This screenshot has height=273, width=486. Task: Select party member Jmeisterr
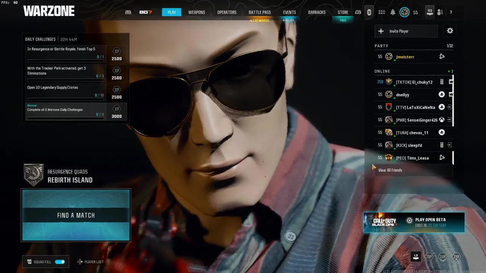click(414, 56)
